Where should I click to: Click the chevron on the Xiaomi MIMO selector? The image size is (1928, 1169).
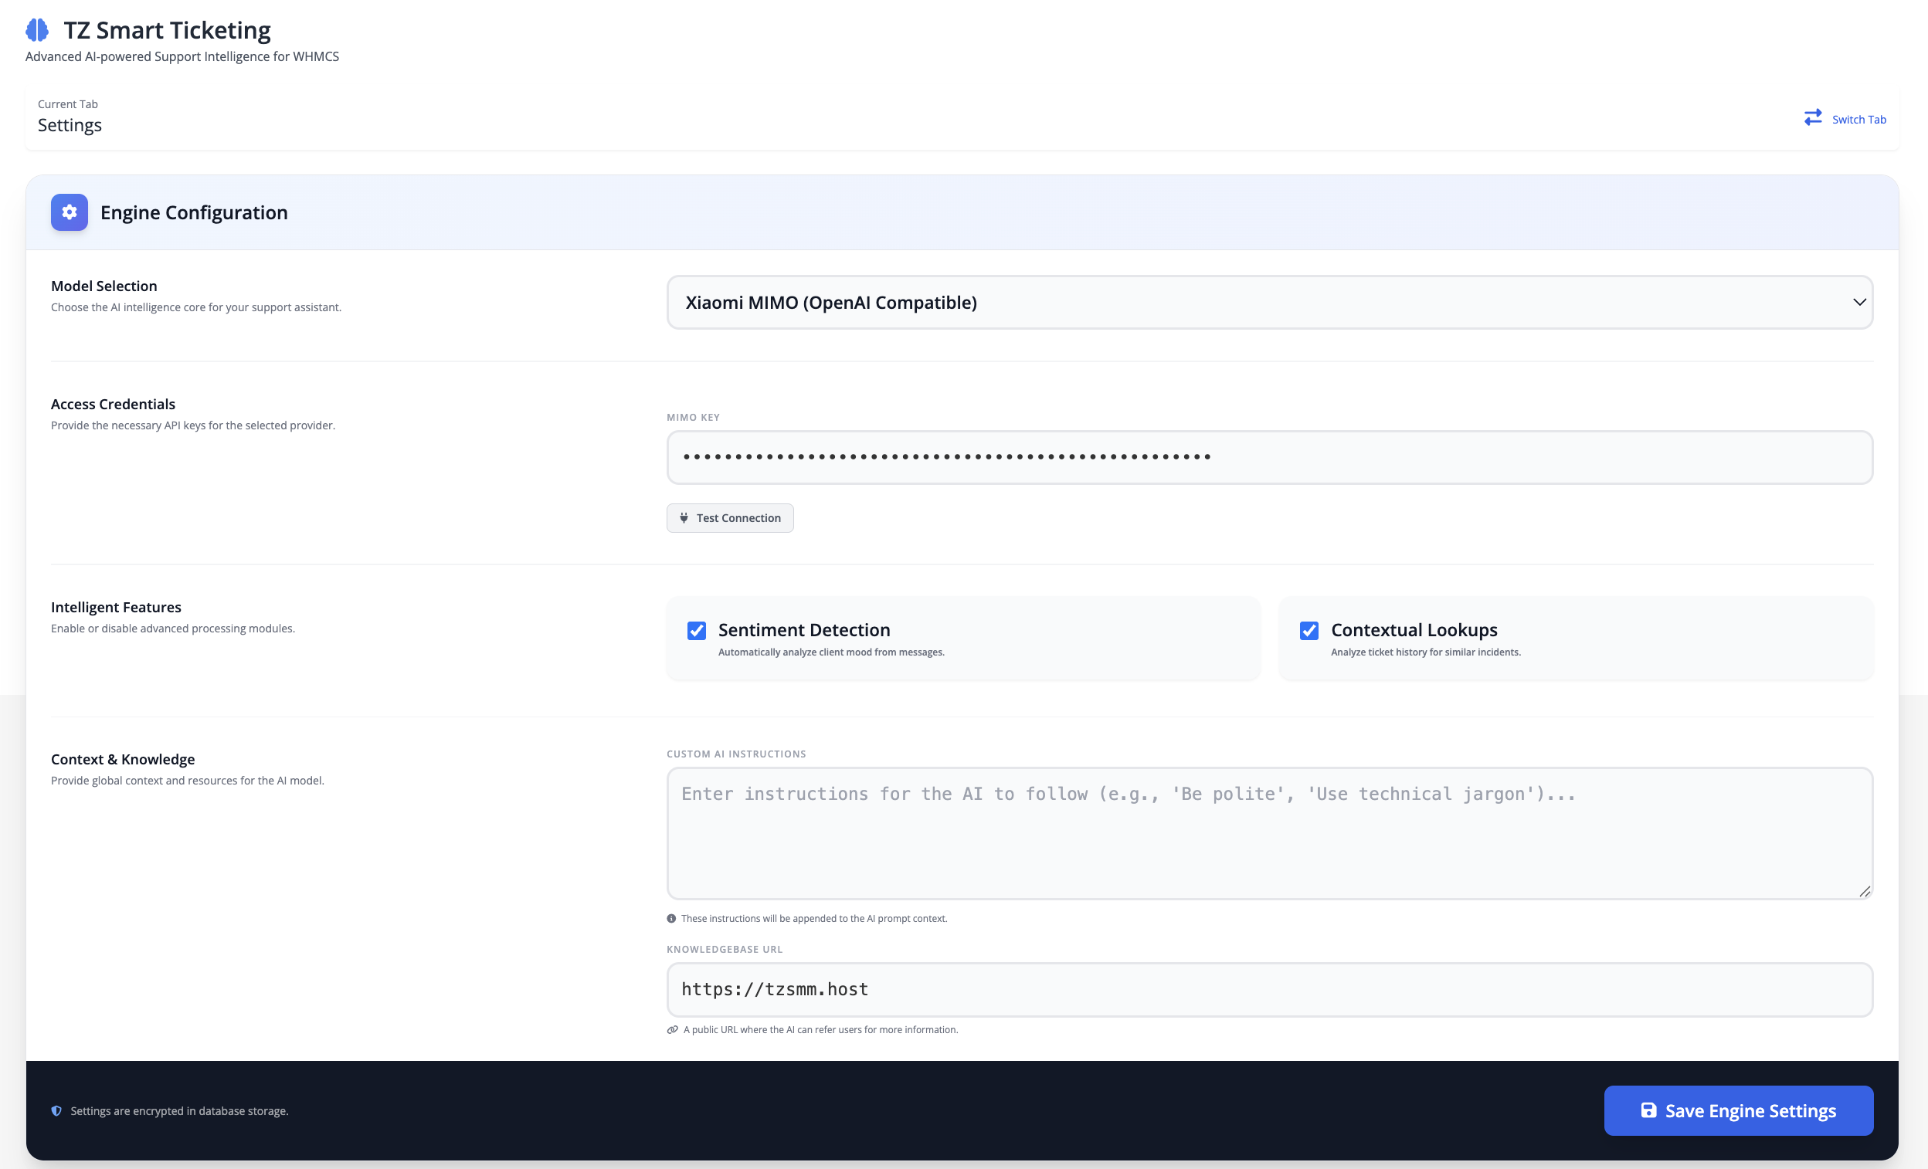point(1858,302)
